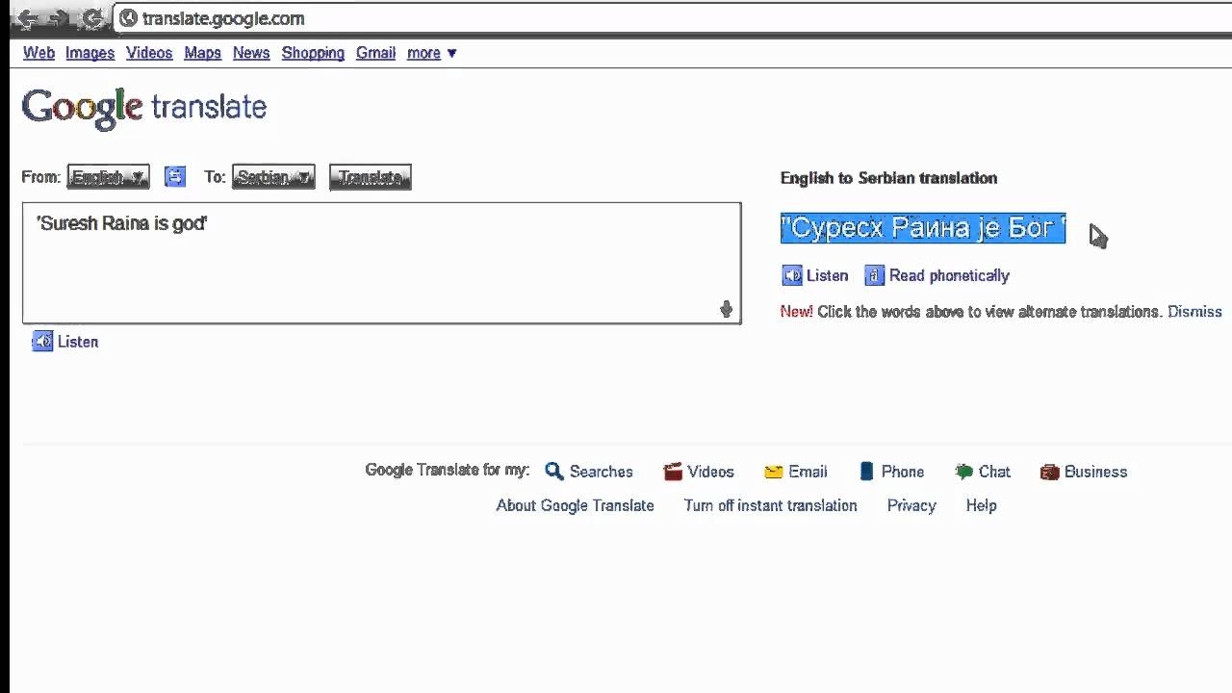Click the address bar URL field

tap(674, 18)
